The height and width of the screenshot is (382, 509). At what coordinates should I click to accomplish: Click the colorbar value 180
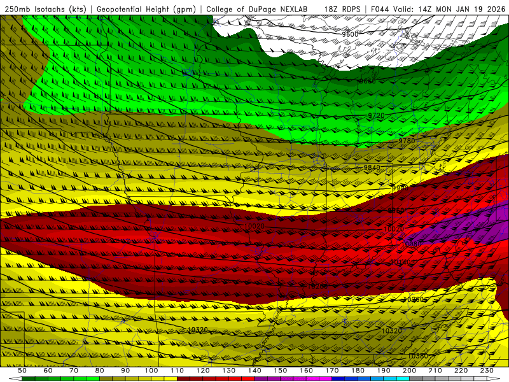click(358, 371)
